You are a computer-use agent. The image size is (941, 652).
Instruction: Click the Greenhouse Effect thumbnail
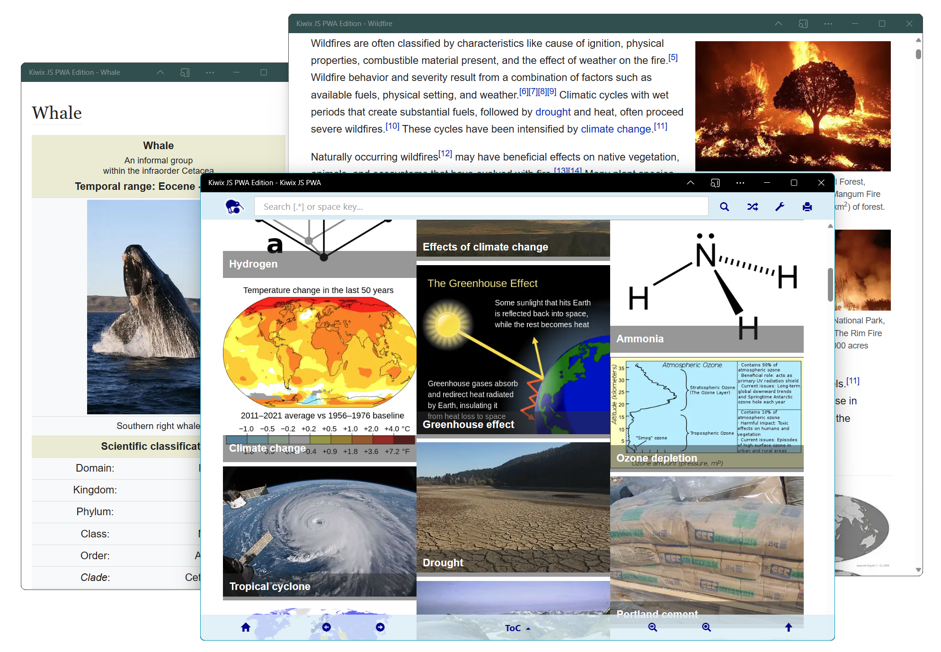pos(513,353)
